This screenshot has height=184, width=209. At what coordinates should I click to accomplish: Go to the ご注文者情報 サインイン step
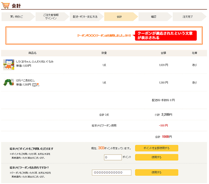[x=51, y=16]
